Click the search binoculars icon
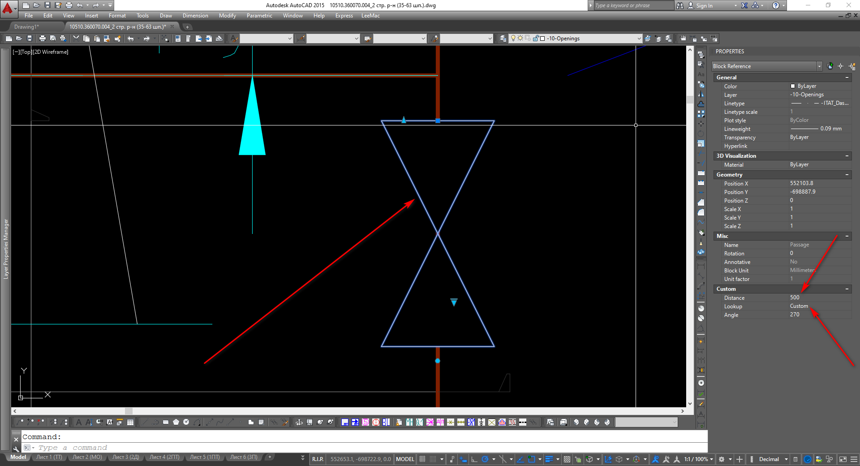This screenshot has height=466, width=860. [680, 5]
